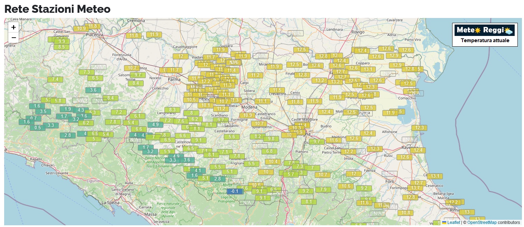Click the 9.9 temperature marker

point(62,41)
